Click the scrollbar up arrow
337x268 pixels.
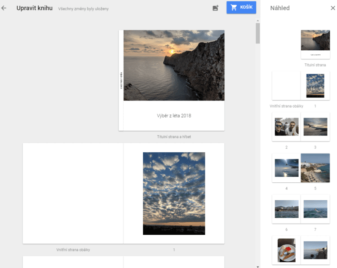258,21
